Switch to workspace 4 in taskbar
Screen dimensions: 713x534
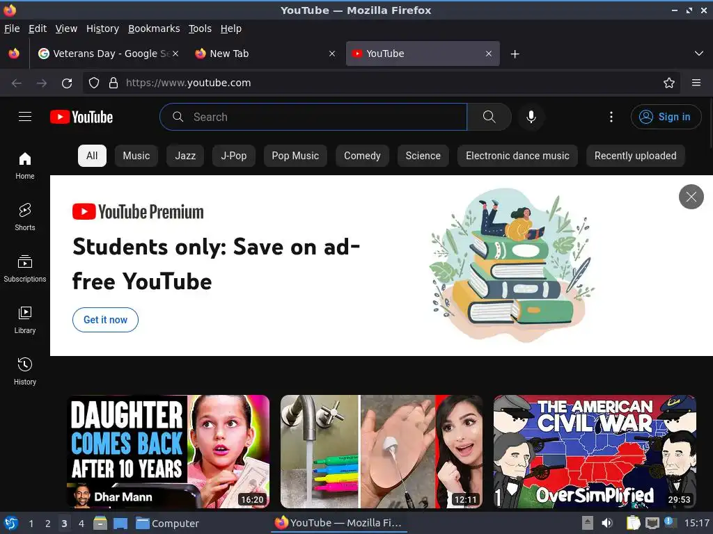click(x=81, y=524)
